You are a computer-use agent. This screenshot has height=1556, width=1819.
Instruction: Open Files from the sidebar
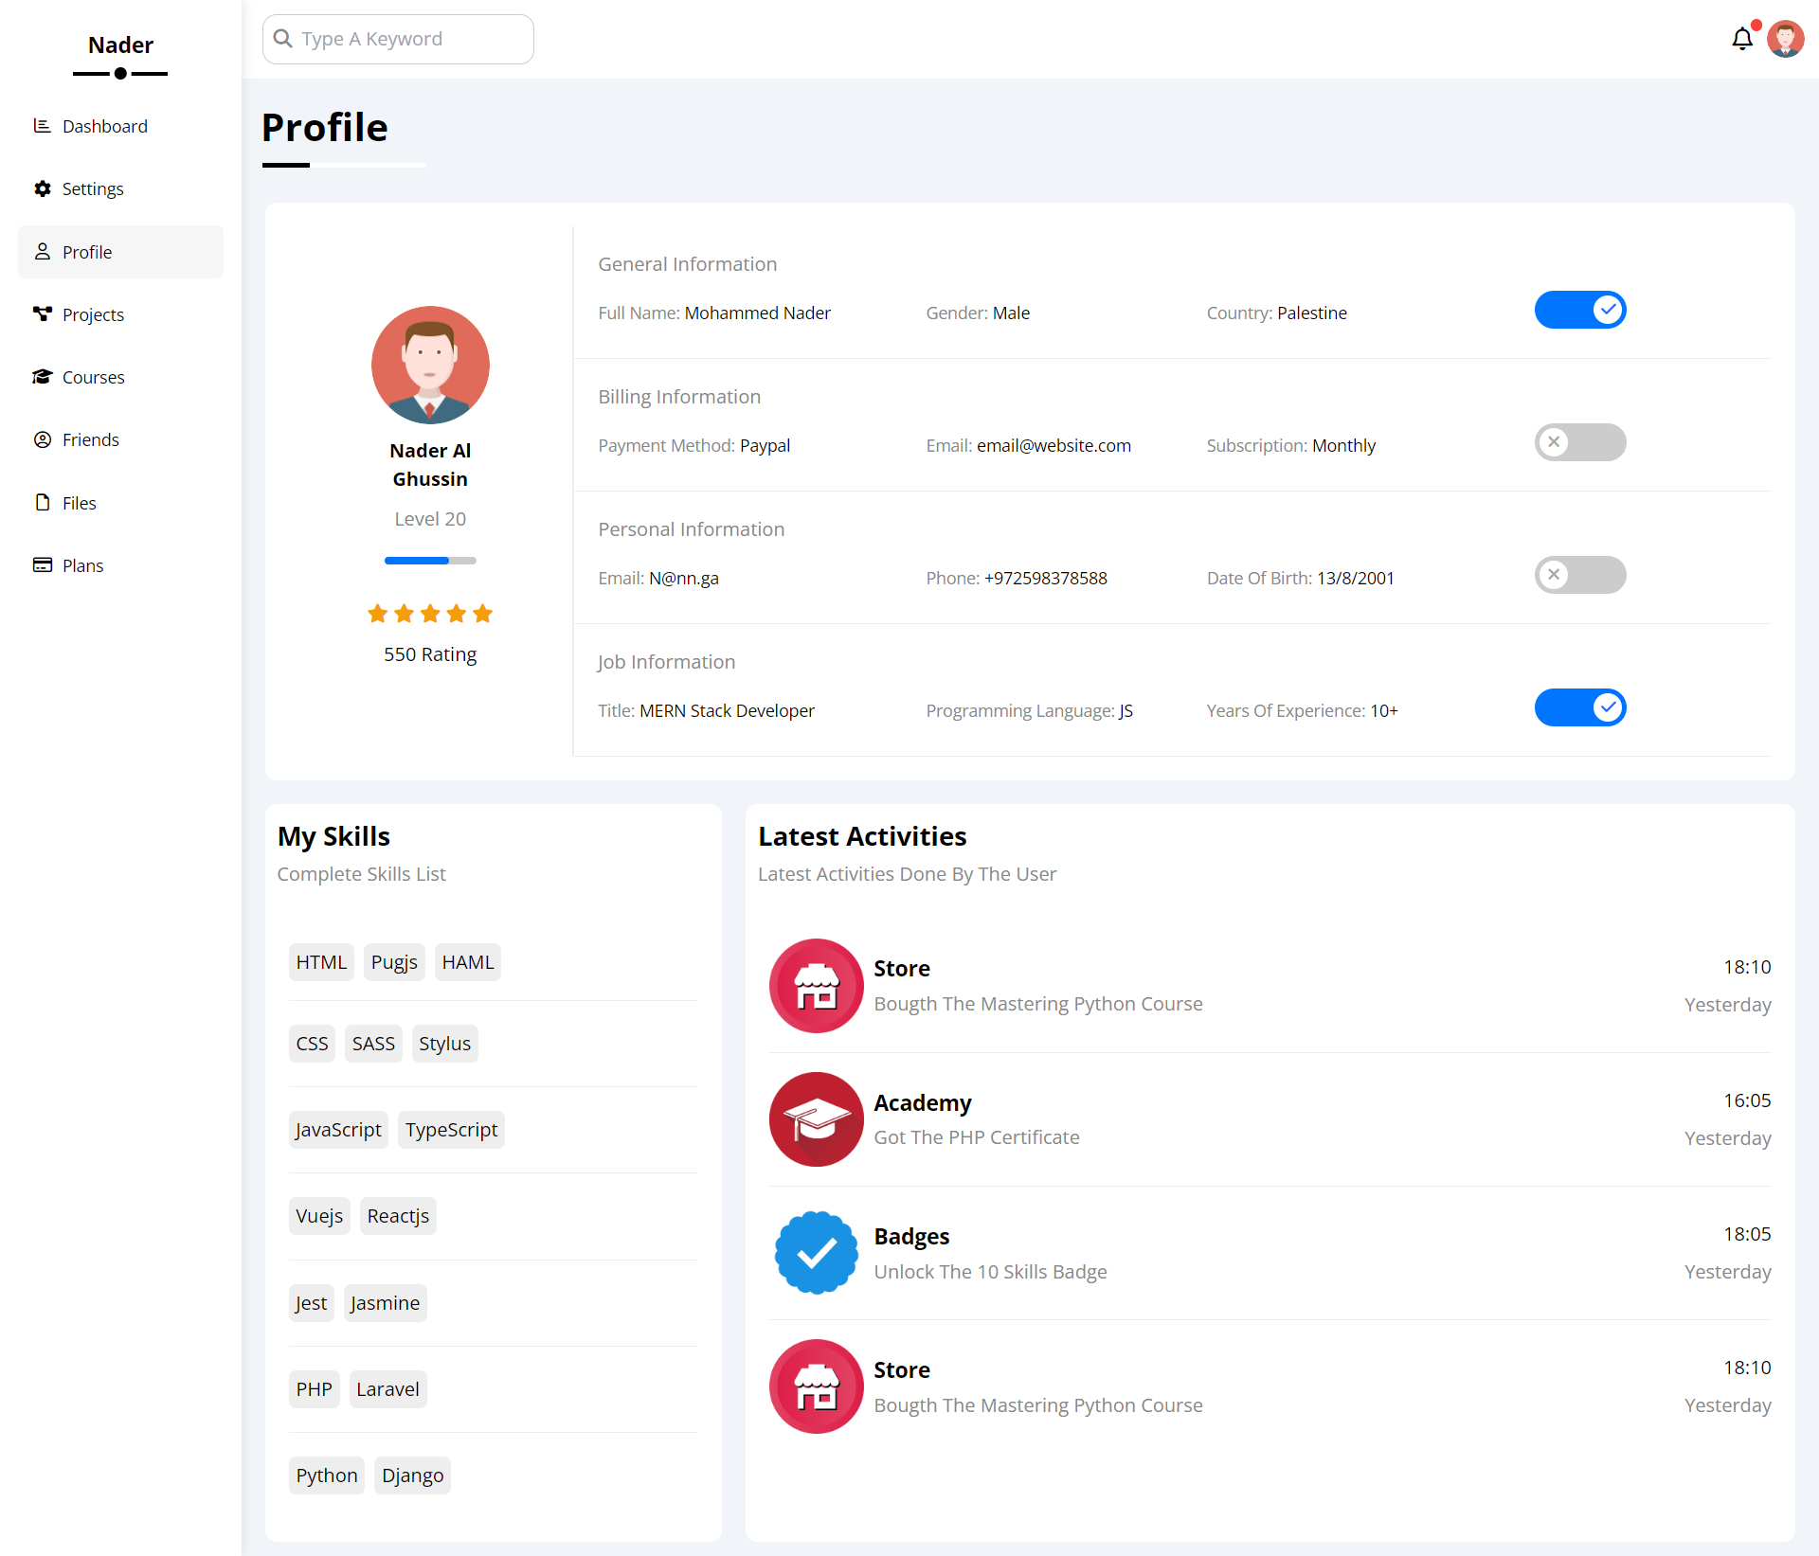click(120, 503)
